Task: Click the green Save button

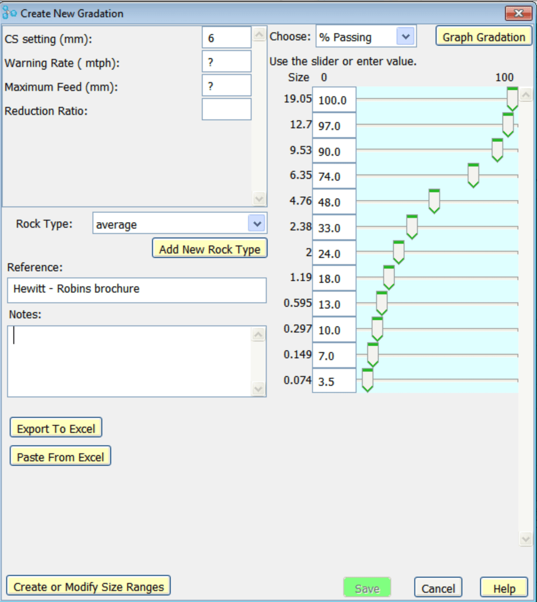Action: click(367, 588)
